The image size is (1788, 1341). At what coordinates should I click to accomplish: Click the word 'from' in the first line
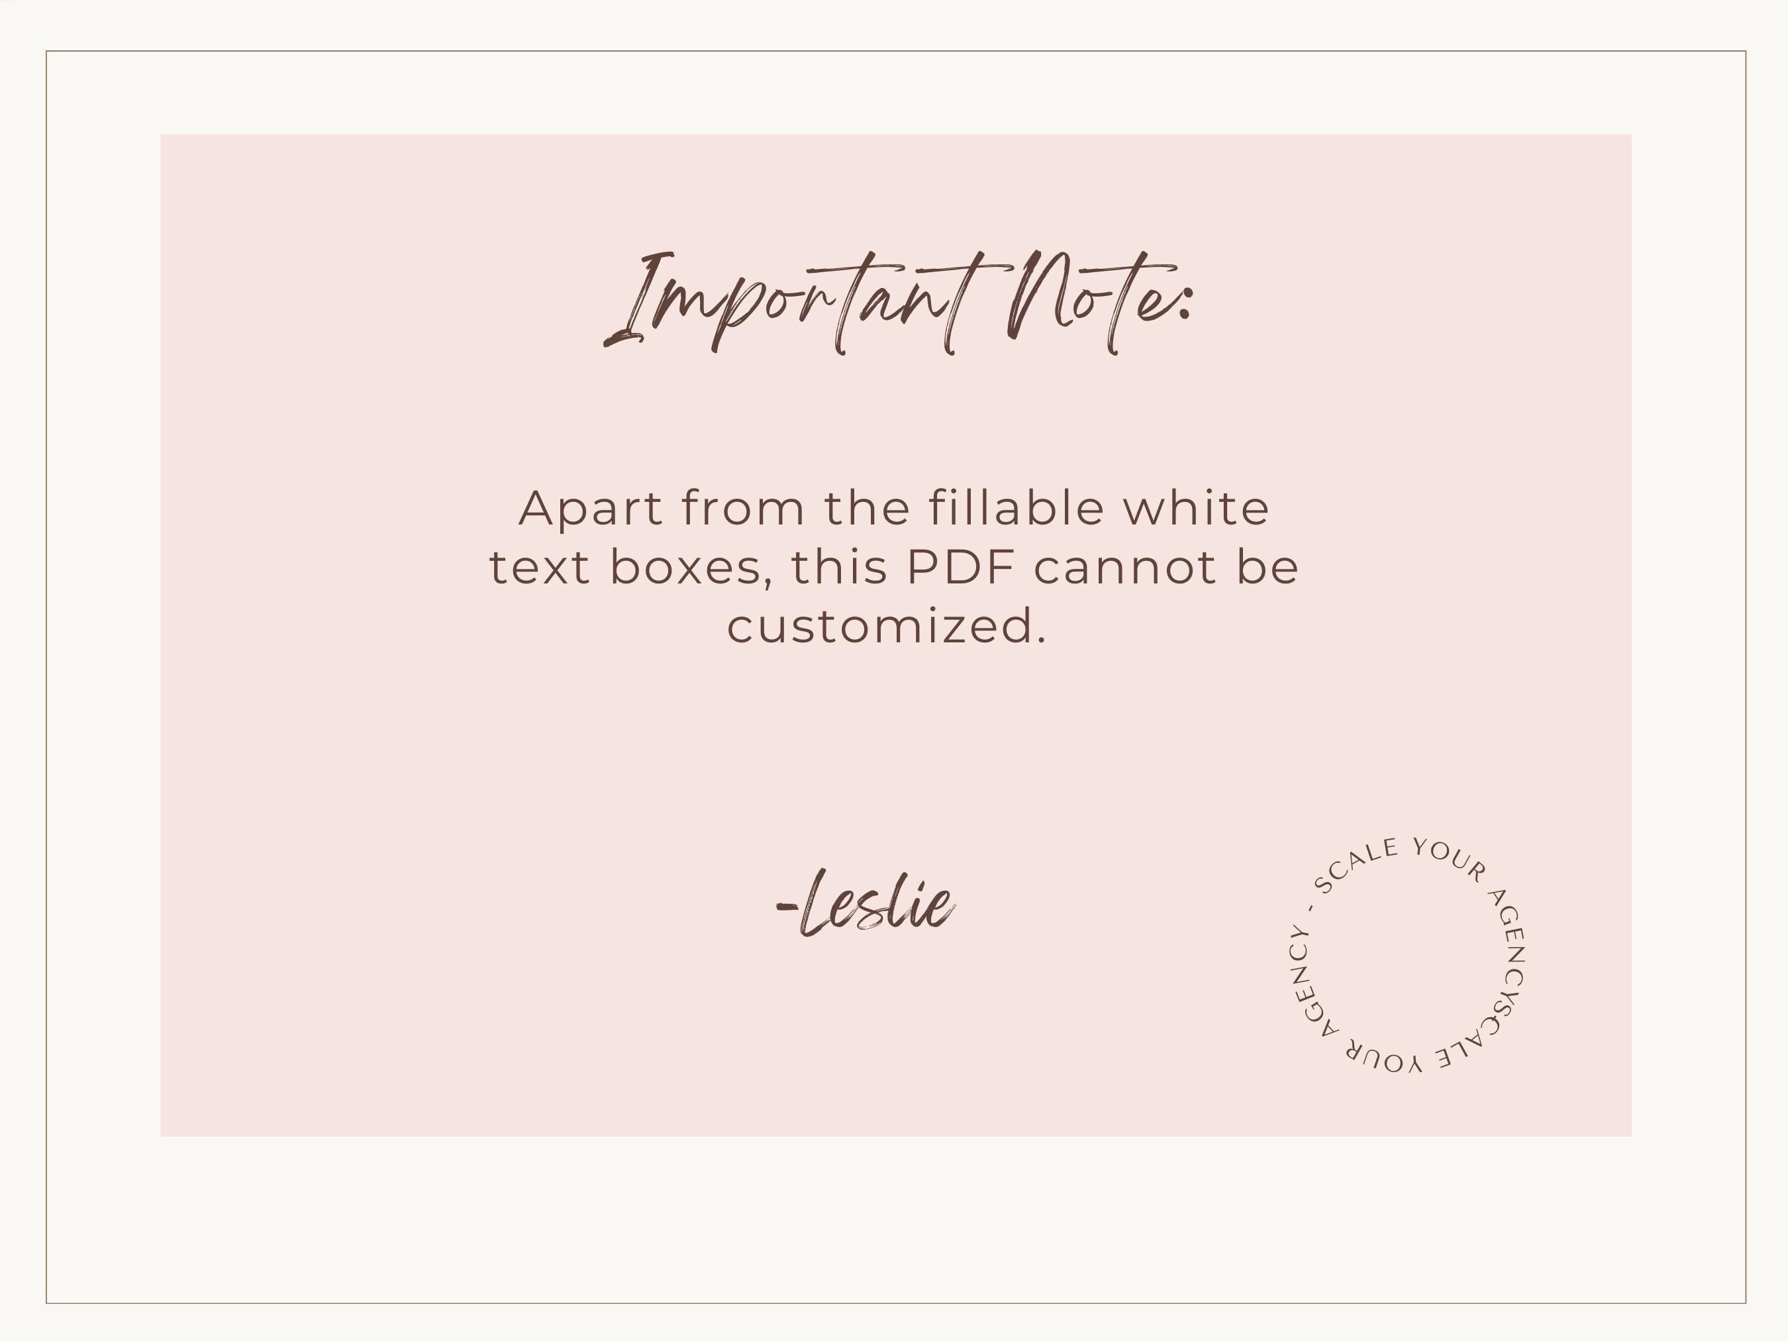tap(743, 509)
